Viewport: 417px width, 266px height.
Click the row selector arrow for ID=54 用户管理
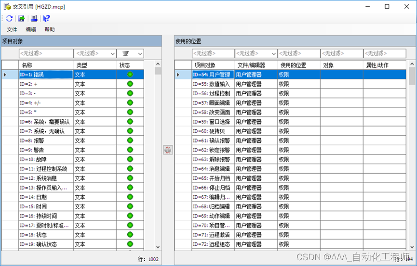(178, 75)
